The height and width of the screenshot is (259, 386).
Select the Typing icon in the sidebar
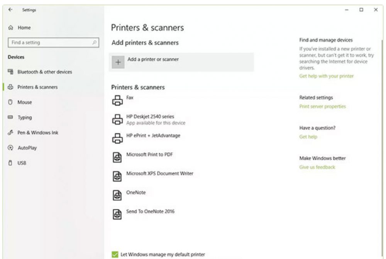(x=10, y=117)
